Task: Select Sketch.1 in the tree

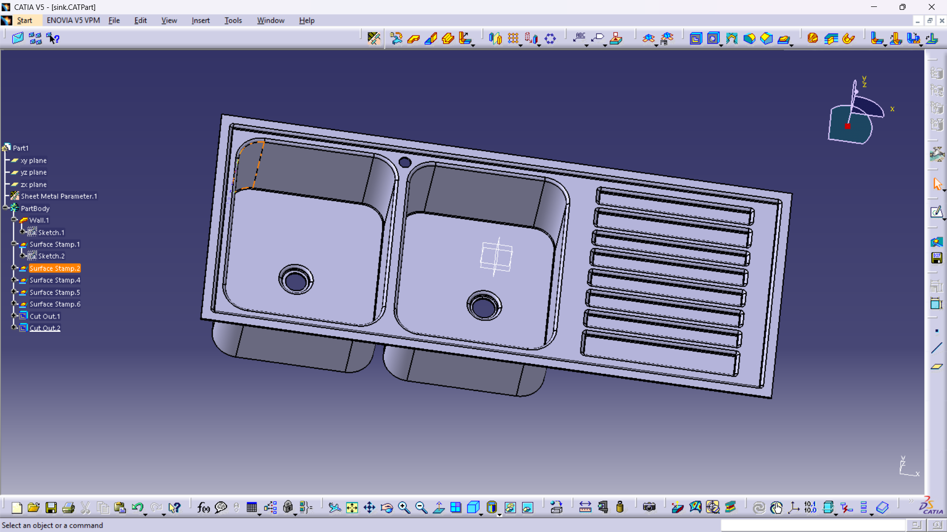Action: click(x=51, y=232)
